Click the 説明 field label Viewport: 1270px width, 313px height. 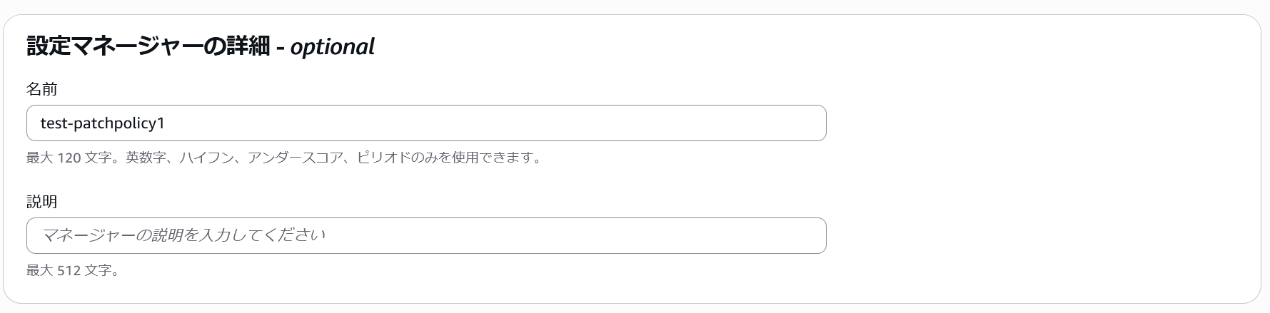(x=42, y=202)
